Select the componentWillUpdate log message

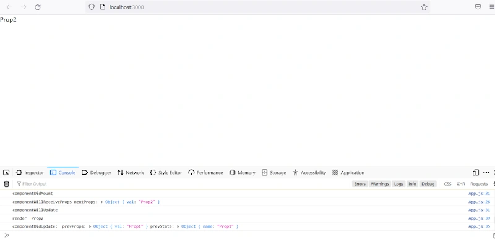click(x=35, y=210)
